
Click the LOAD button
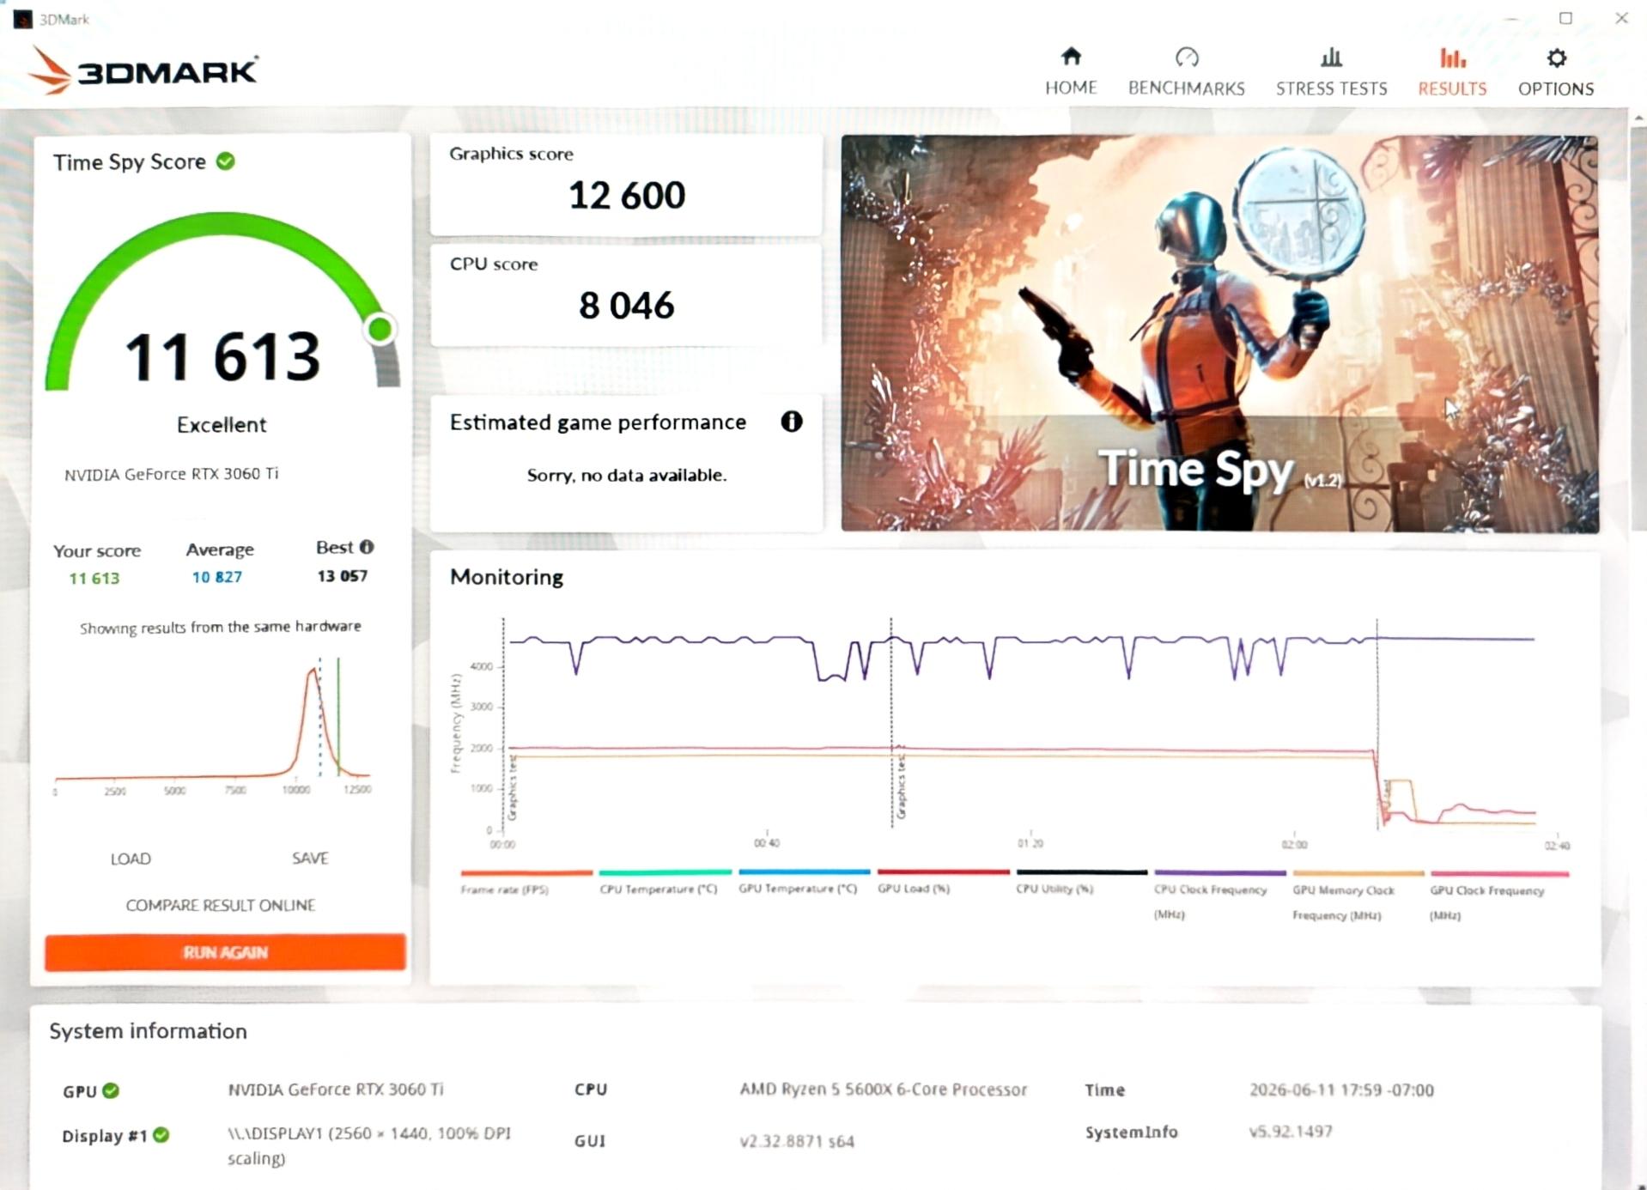click(131, 859)
